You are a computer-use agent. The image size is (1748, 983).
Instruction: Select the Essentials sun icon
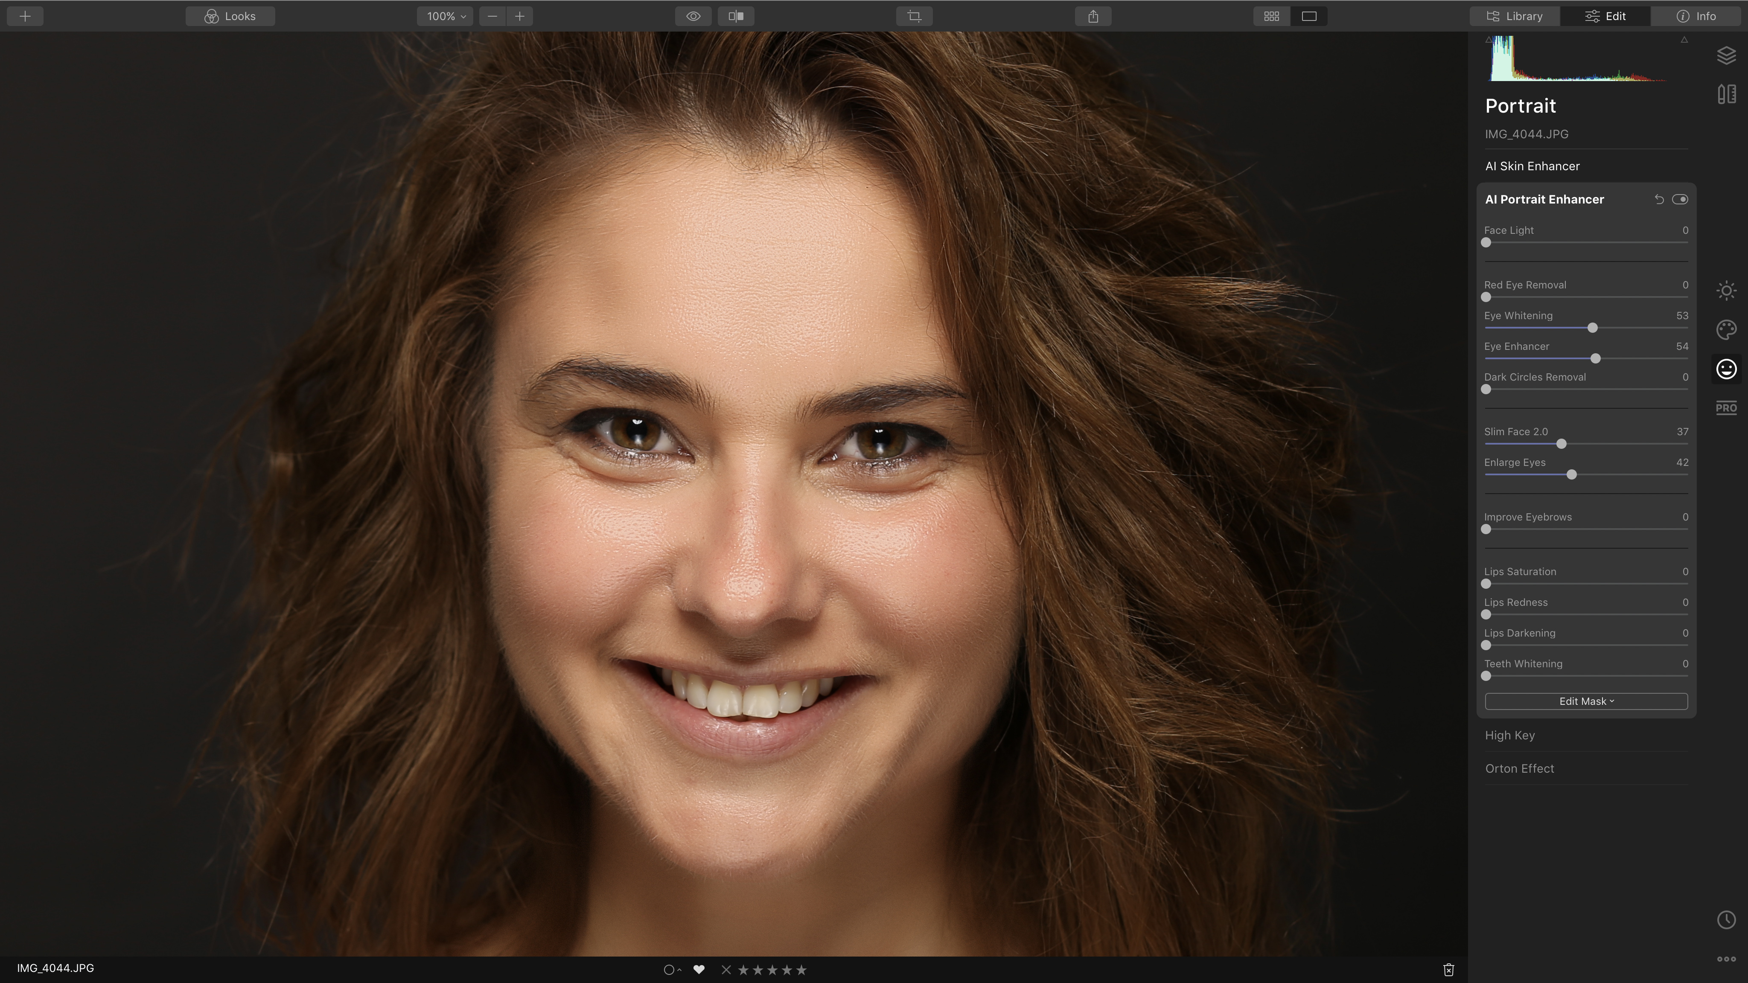[x=1726, y=291]
